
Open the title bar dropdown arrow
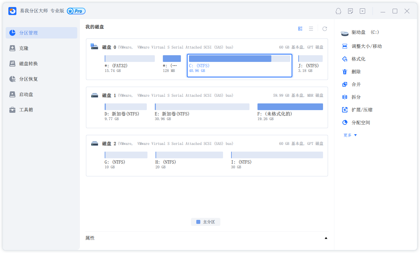(x=362, y=11)
